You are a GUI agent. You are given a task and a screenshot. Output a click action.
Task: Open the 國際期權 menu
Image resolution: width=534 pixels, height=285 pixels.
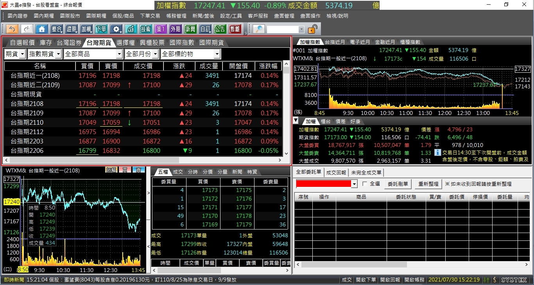[x=96, y=16]
